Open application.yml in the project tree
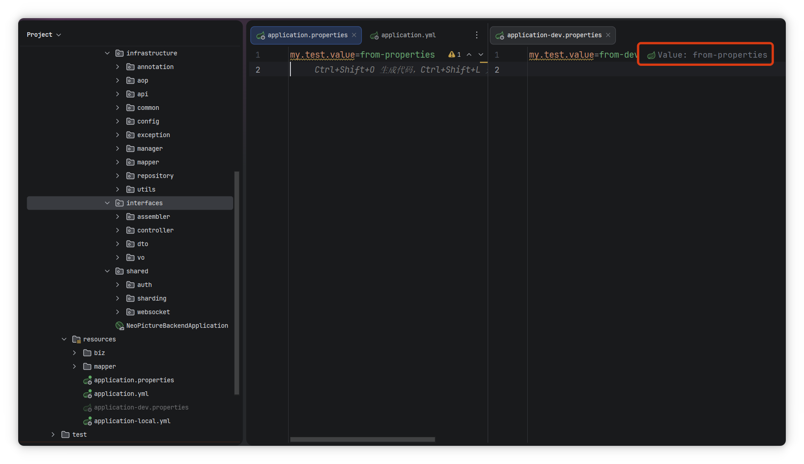This screenshot has height=464, width=804. pos(121,394)
